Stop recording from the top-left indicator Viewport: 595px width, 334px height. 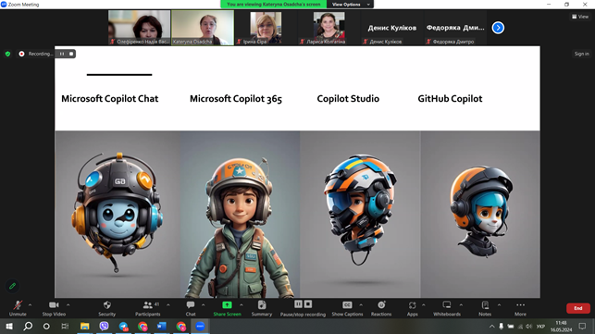tap(71, 54)
